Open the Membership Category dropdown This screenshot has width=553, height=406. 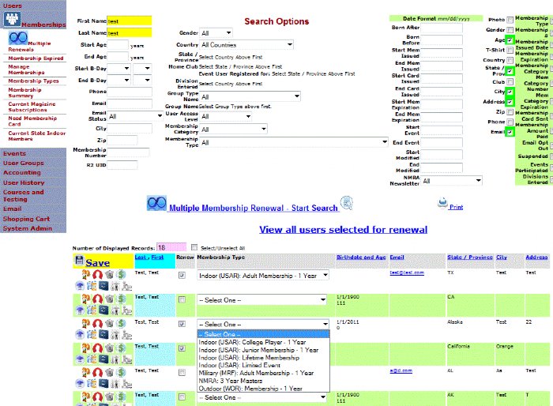click(234, 130)
